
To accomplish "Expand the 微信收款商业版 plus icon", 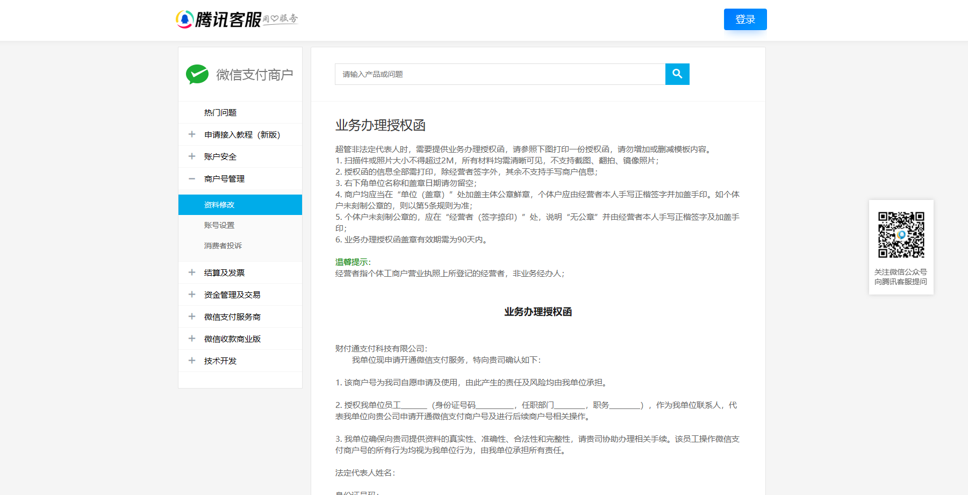I will tap(192, 339).
